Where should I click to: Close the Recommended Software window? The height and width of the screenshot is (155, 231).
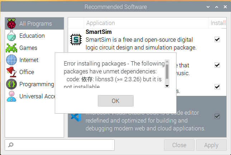click(x=225, y=7)
